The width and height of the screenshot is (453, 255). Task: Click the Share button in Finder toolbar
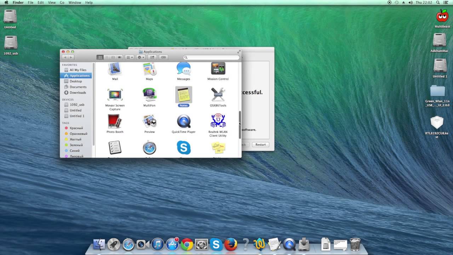click(152, 57)
